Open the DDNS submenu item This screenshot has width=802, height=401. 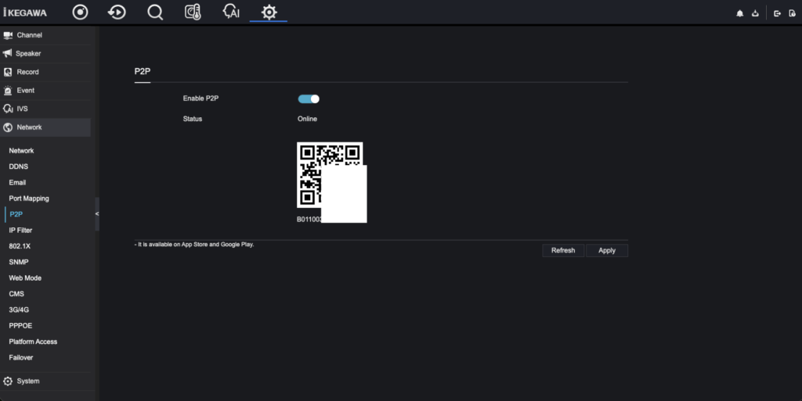[19, 166]
